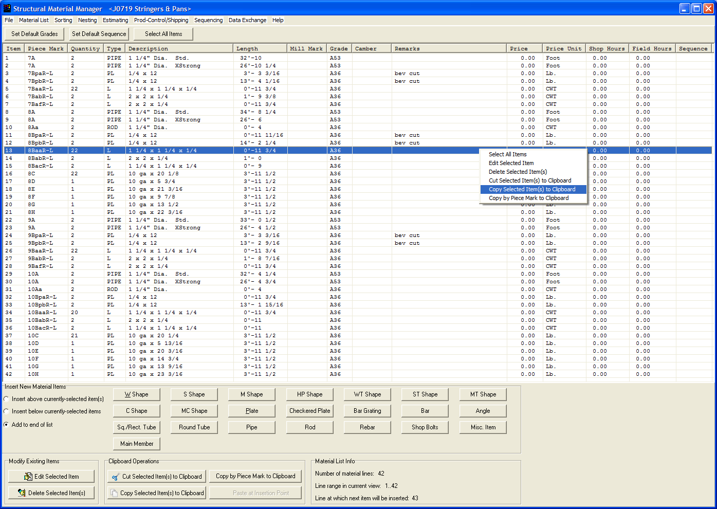
Task: Insert an HP Shape item
Action: (310, 394)
